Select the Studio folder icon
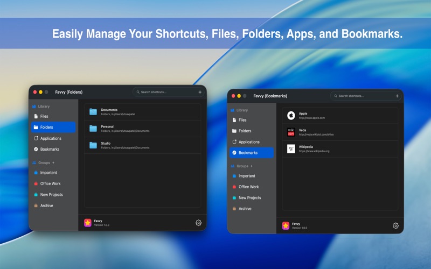Viewport: 431px width, 269px height. tap(93, 145)
